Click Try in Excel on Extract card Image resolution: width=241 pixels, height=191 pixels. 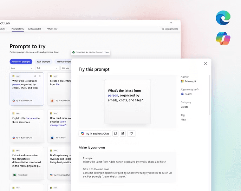coord(23,175)
